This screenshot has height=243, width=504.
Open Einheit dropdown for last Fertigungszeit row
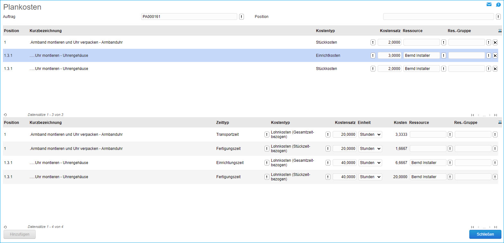coord(370,177)
